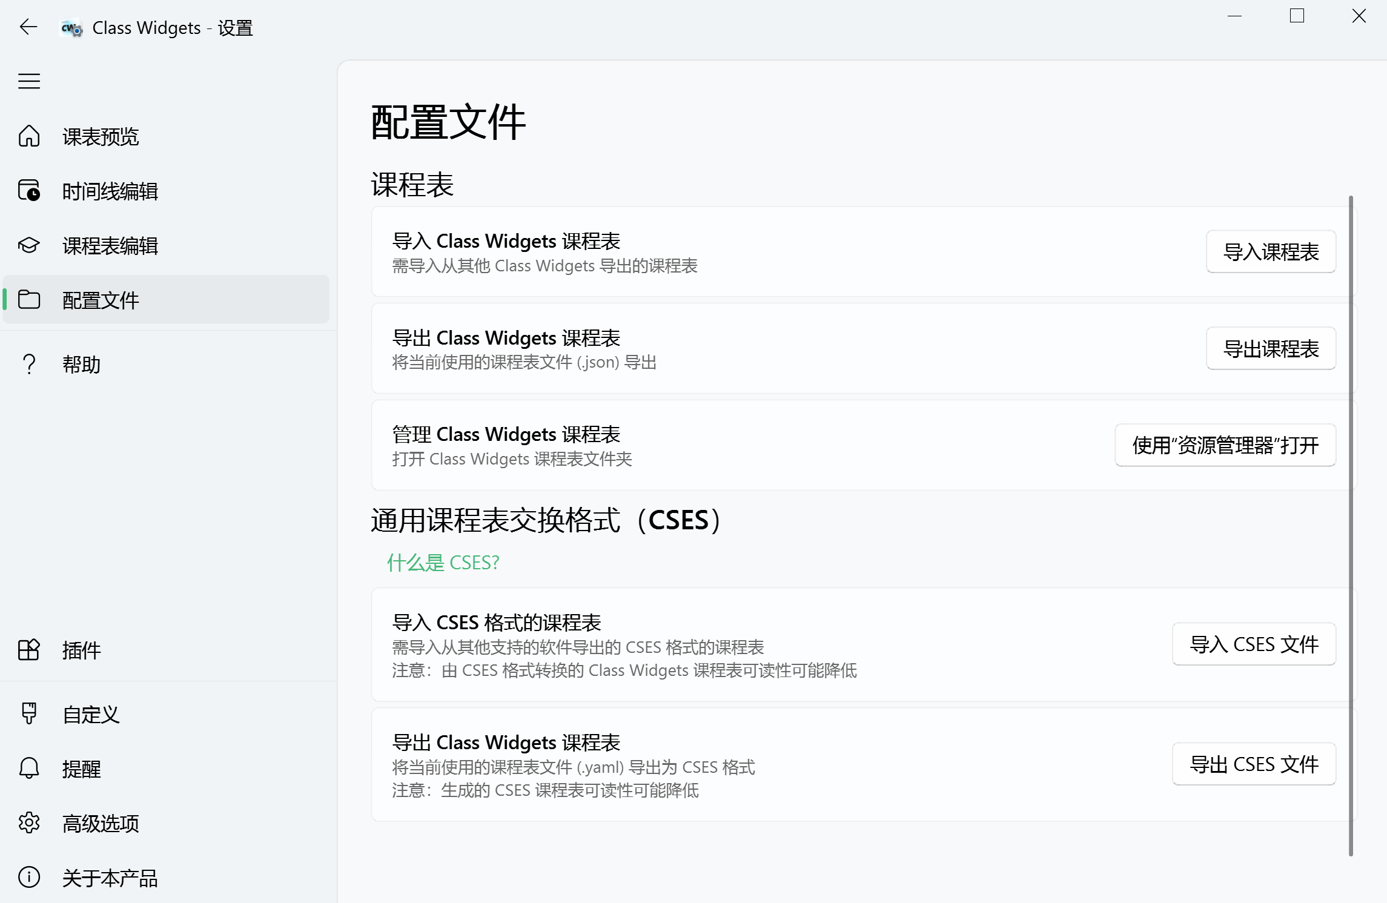The width and height of the screenshot is (1387, 903).
Task: Click the back arrow icon
Action: [x=28, y=27]
